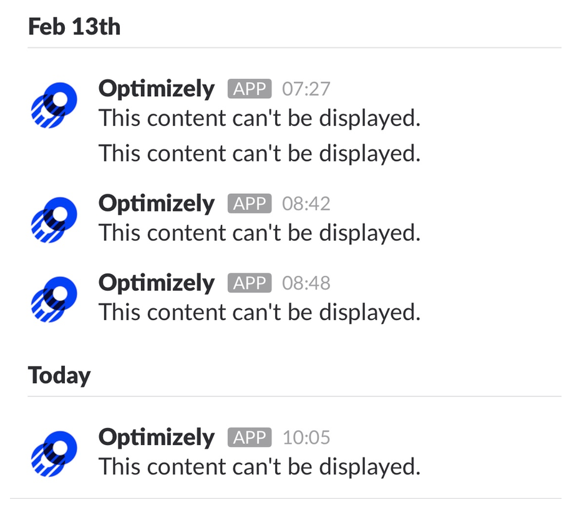
Task: Open the Optimizely sender name at 10:05
Action: click(x=157, y=437)
